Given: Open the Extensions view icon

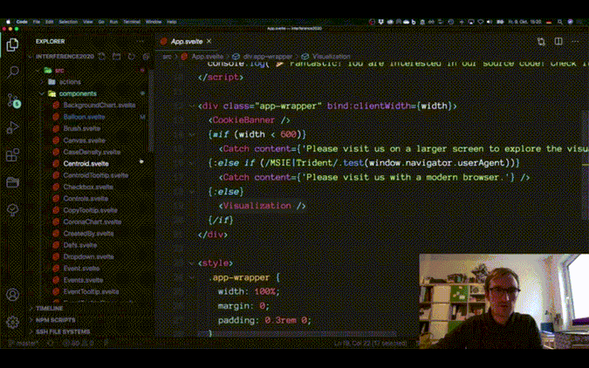Looking at the screenshot, I should pos(12,154).
